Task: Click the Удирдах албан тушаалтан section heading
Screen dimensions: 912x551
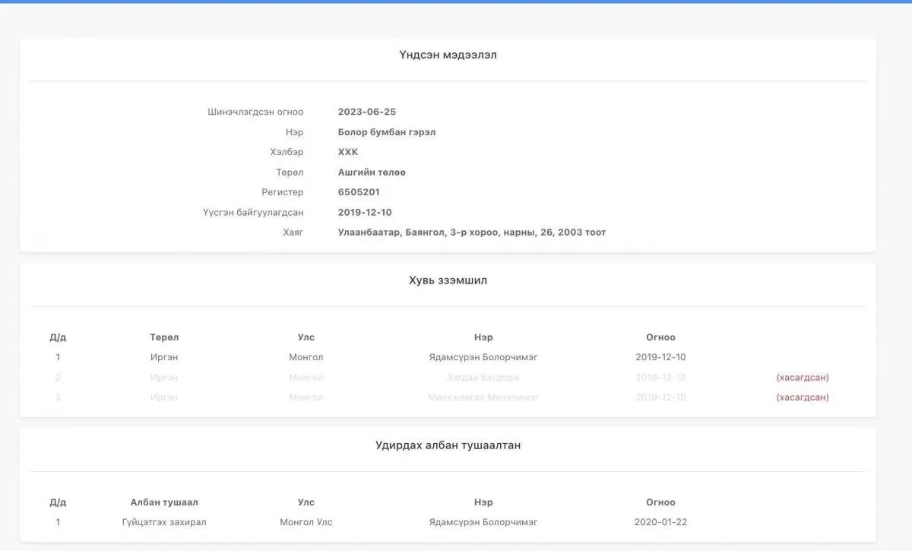Action: [x=448, y=445]
